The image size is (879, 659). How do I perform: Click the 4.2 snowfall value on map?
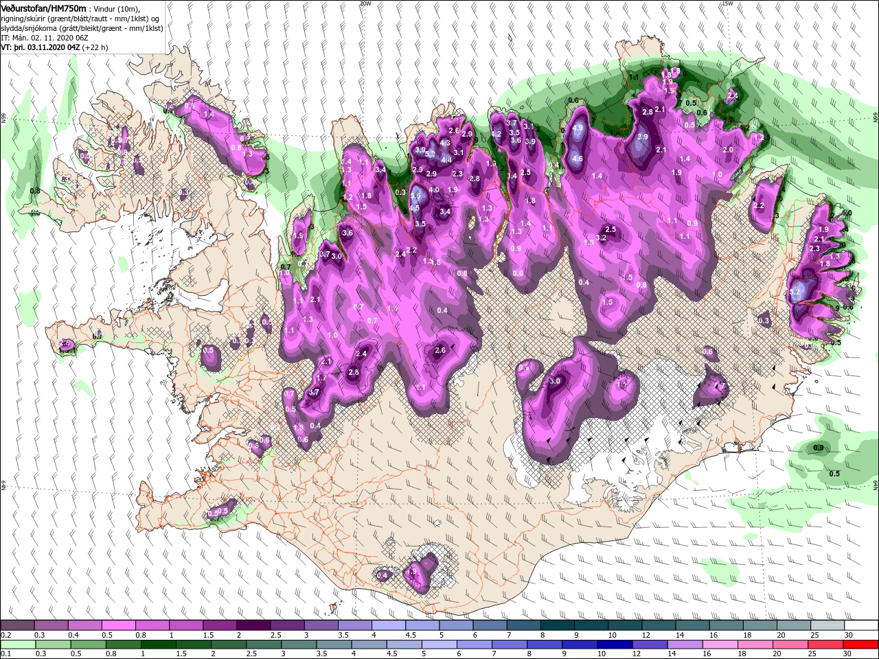[496, 135]
